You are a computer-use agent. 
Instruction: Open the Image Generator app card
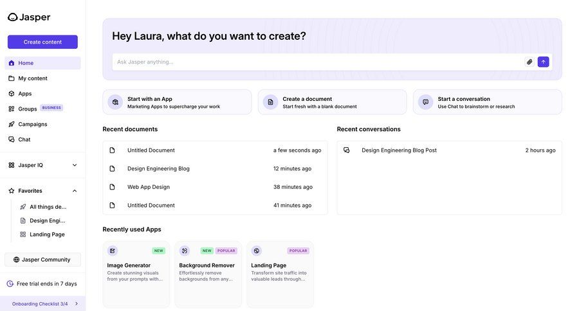pyautogui.click(x=136, y=274)
